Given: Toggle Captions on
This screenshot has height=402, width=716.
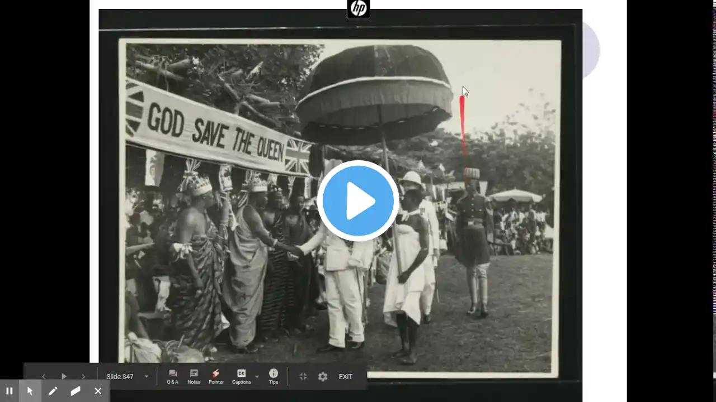Looking at the screenshot, I should pos(241,377).
